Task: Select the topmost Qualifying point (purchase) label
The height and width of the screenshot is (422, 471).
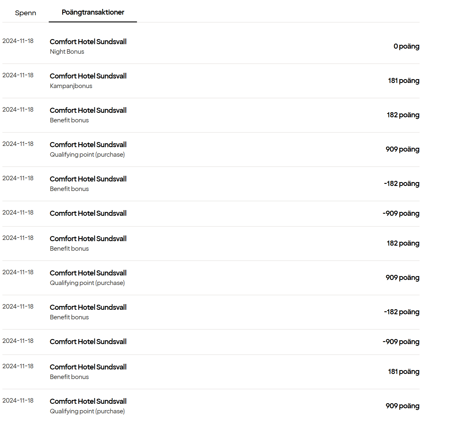Action: coord(87,155)
